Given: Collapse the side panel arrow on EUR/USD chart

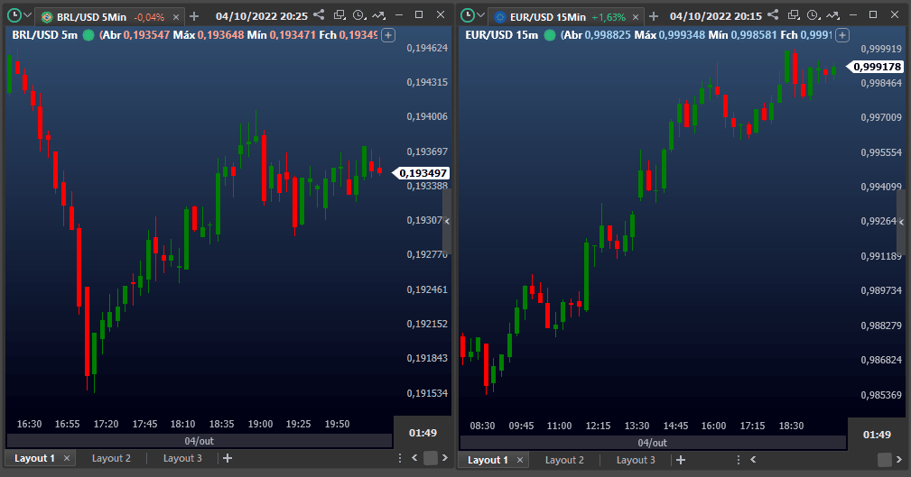Looking at the screenshot, I should tap(900, 221).
